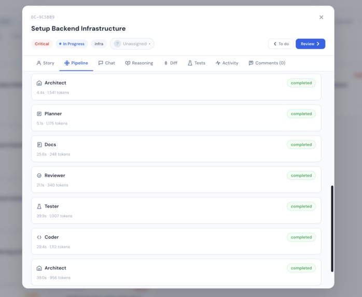This screenshot has width=362, height=297.
Task: Open the Reasoning tab
Action: 139,63
